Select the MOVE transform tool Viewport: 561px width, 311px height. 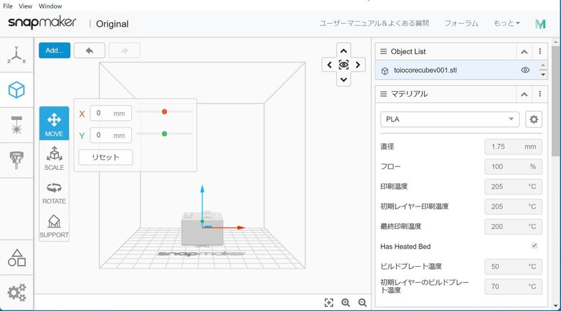coord(54,124)
